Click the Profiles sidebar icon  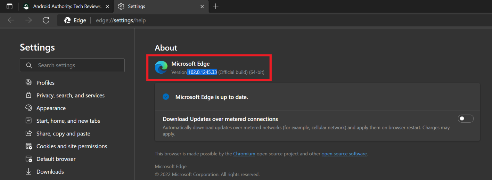pyautogui.click(x=29, y=82)
